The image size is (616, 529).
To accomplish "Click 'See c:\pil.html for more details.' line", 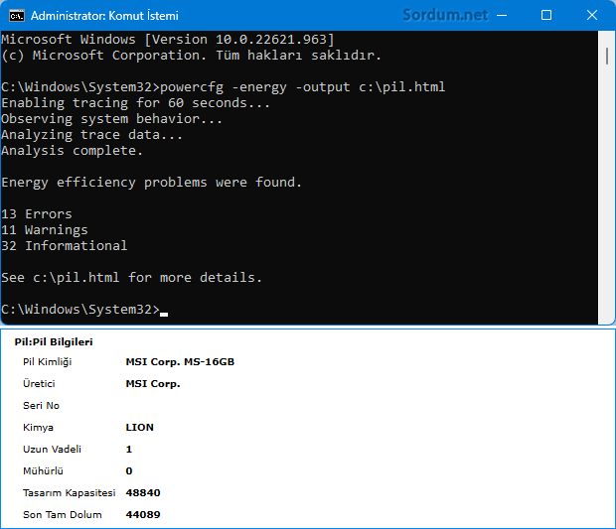I will [x=131, y=278].
